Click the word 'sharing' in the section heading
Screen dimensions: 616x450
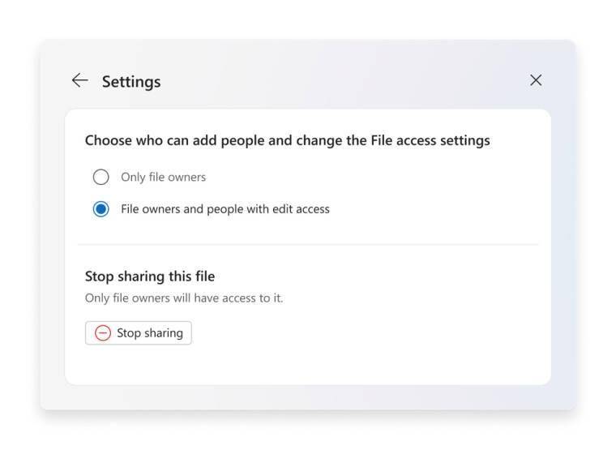141,276
